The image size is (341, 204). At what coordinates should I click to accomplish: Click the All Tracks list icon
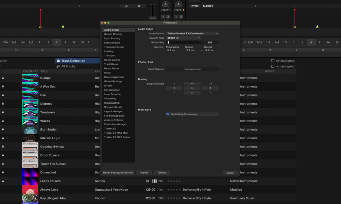tap(58, 66)
